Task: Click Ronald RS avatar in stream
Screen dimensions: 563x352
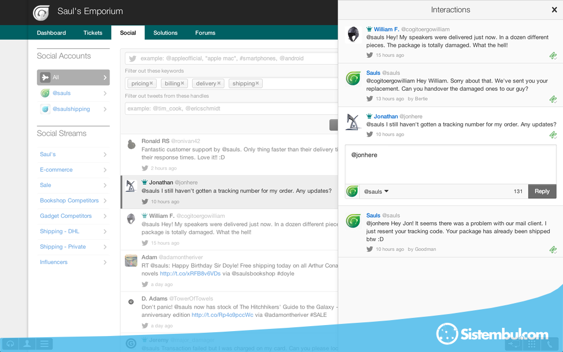Action: (x=131, y=145)
